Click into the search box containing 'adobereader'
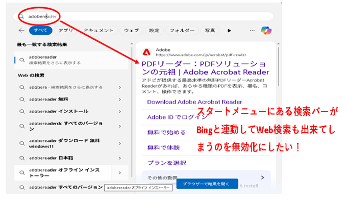The height and width of the screenshot is (199, 347). point(143,16)
